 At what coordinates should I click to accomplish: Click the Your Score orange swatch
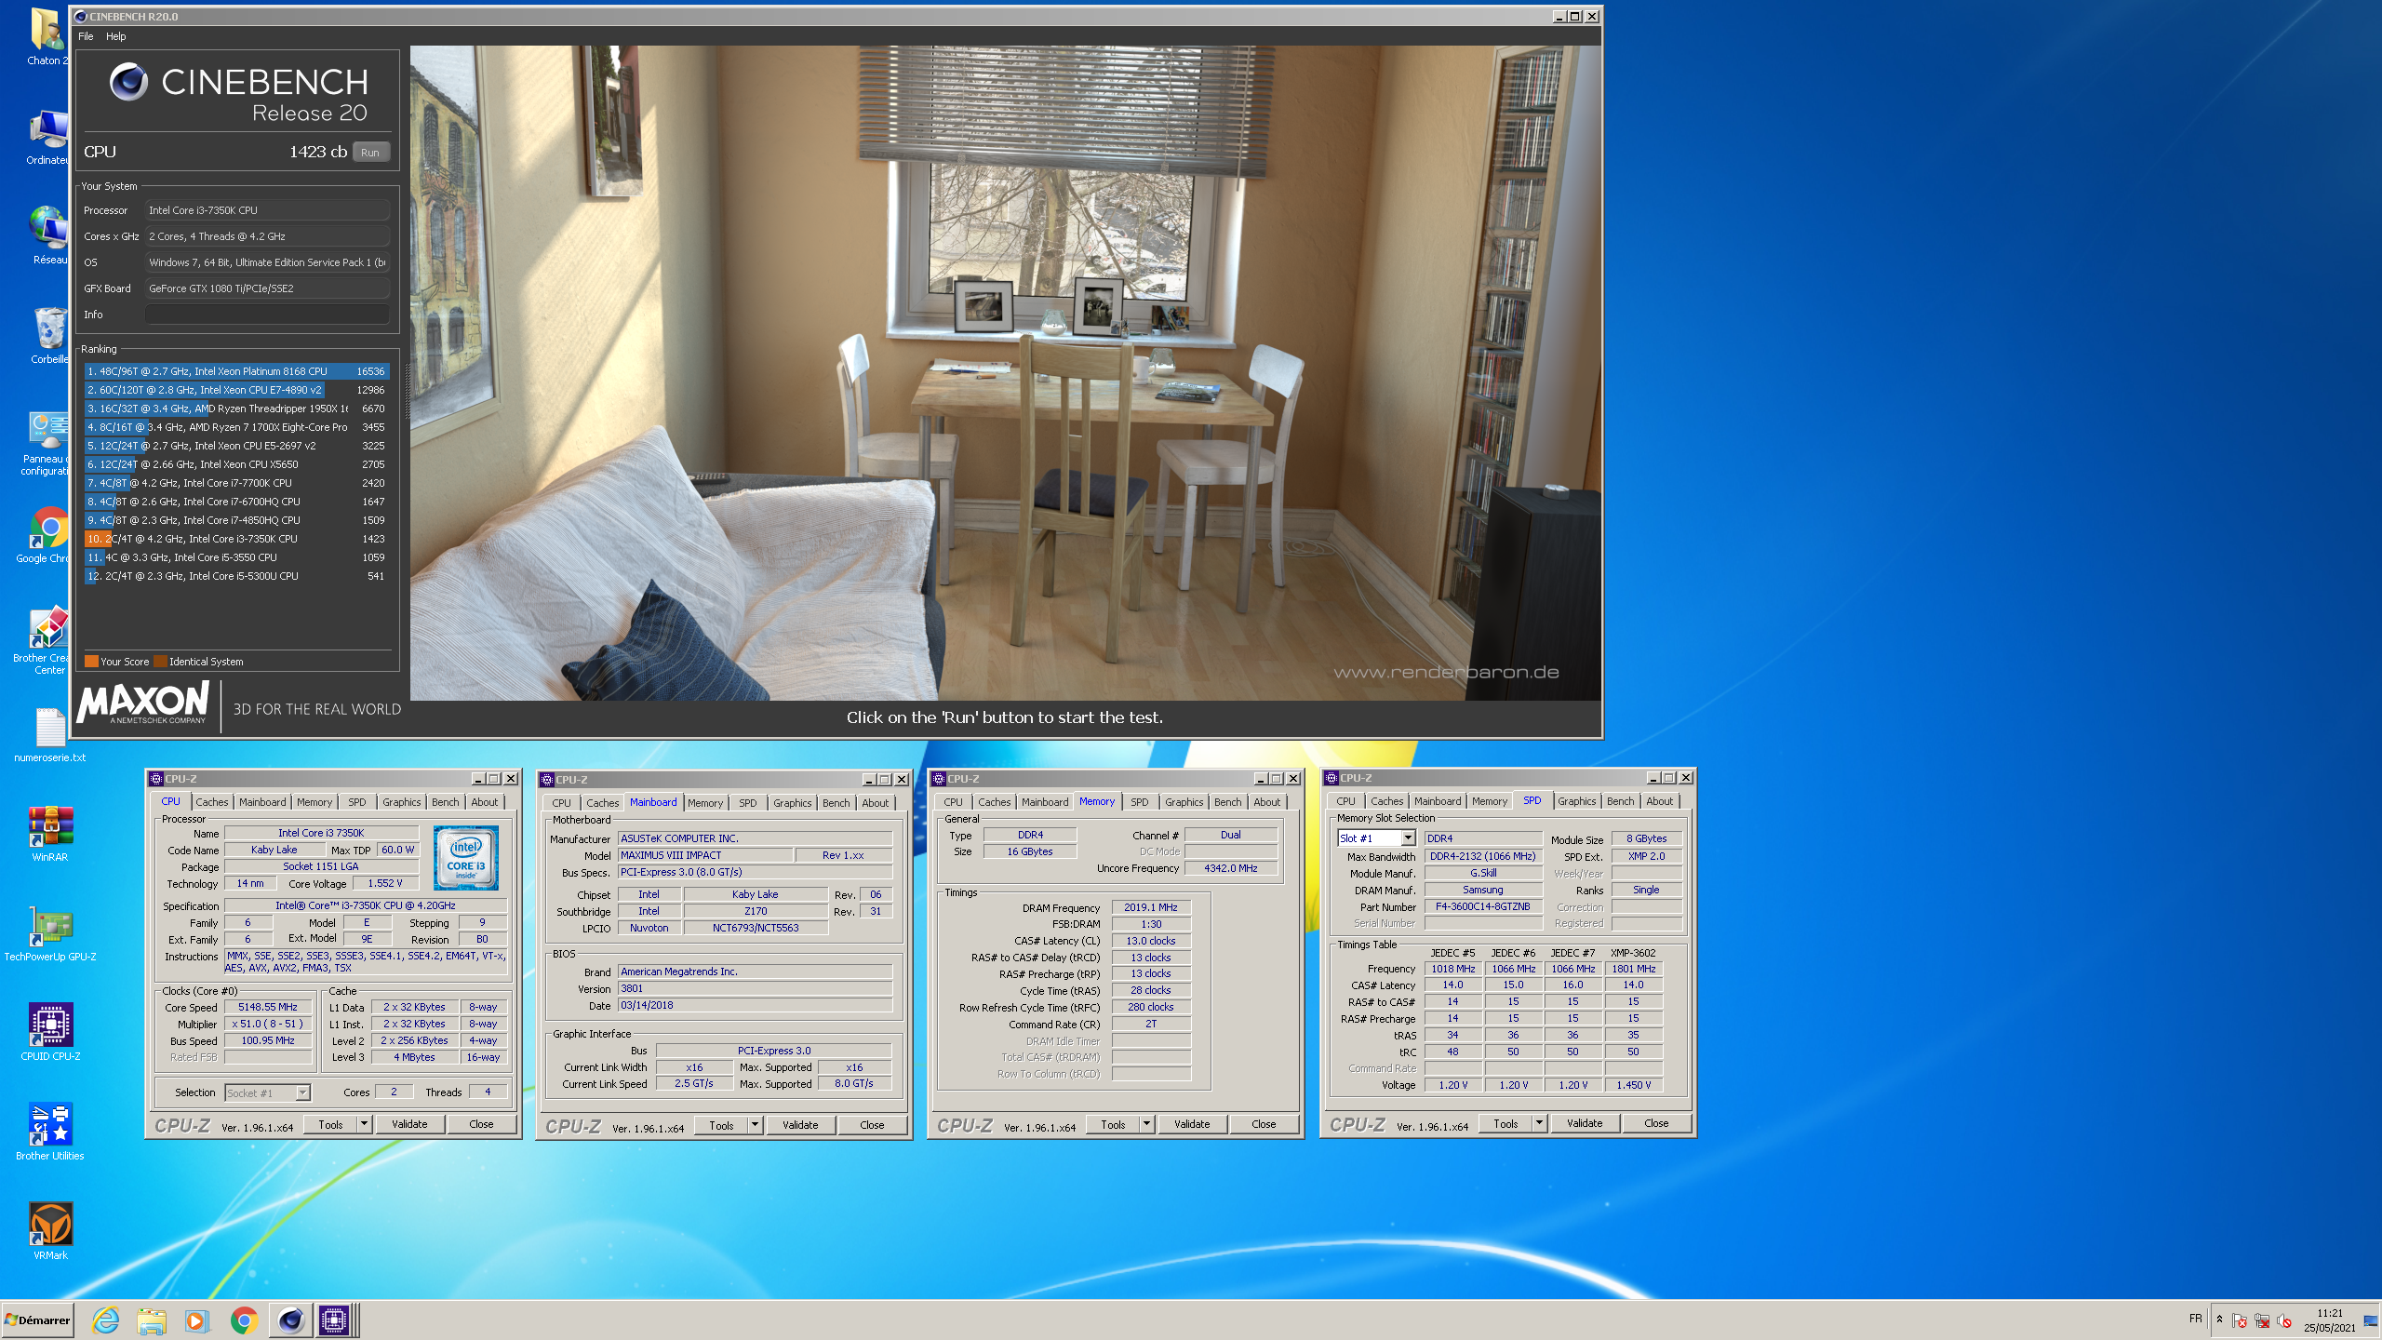91,662
